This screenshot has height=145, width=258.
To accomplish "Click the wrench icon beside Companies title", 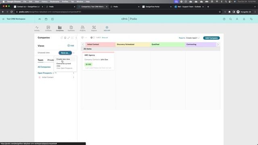I will 69,38.
